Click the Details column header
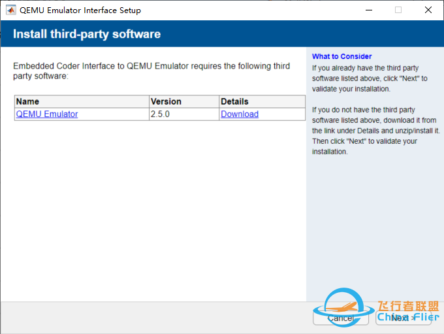 [262, 101]
